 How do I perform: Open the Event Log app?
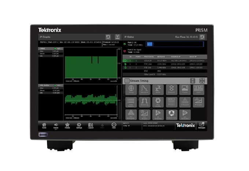(x=145, y=102)
